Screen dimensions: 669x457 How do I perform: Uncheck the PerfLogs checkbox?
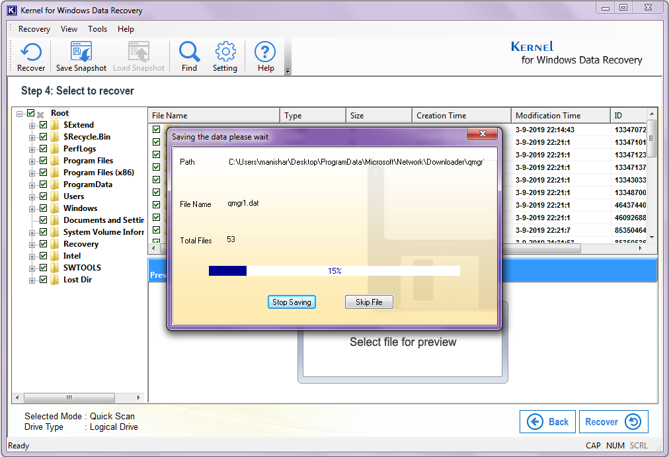pyautogui.click(x=43, y=149)
